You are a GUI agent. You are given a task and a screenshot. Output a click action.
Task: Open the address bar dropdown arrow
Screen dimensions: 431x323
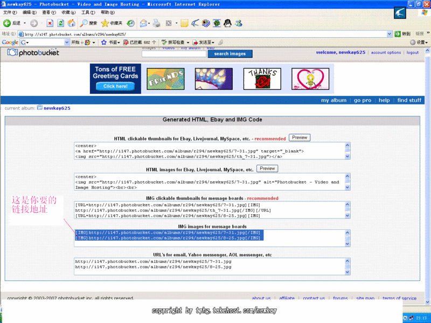click(390, 34)
